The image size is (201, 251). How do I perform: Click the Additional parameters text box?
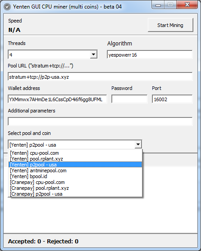100,121
